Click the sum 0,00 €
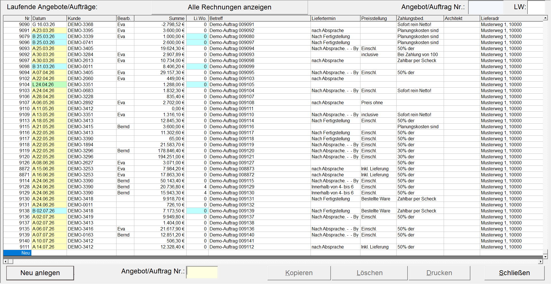The width and height of the screenshot is (551, 284). click(160, 109)
